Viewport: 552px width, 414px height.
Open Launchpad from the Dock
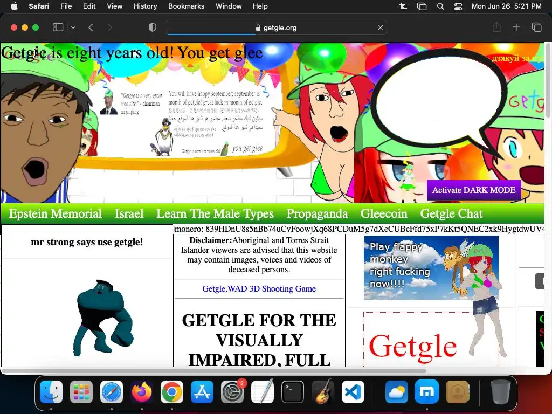tap(81, 392)
